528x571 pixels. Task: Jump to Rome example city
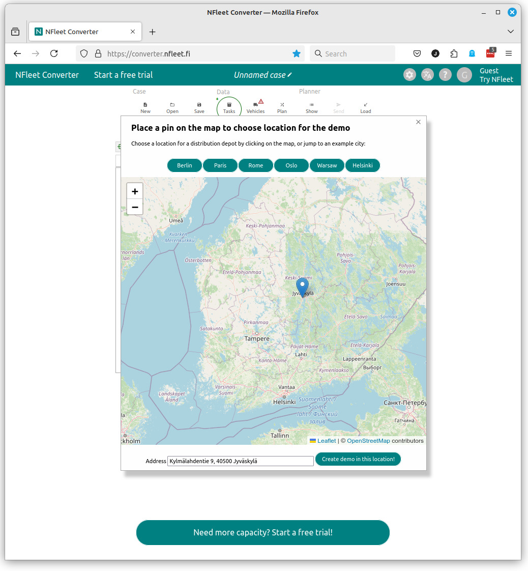256,165
